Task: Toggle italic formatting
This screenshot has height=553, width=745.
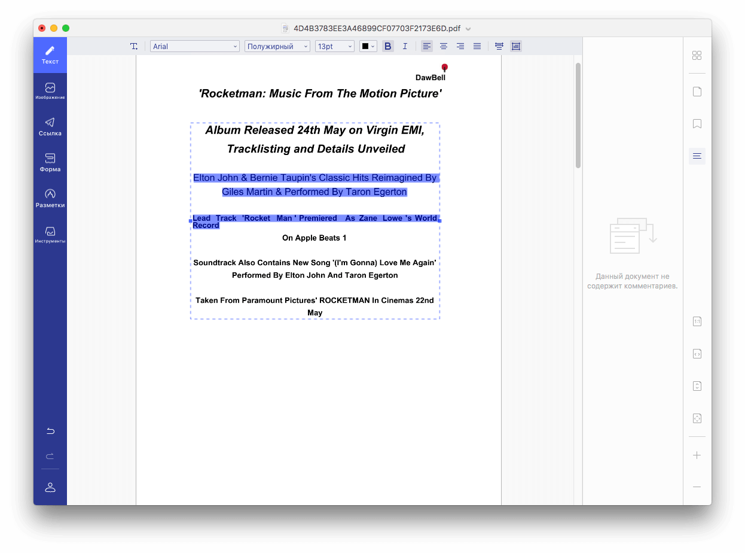Action: (405, 45)
